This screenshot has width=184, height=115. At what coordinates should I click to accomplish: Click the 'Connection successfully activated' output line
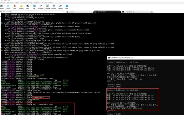point(51,92)
